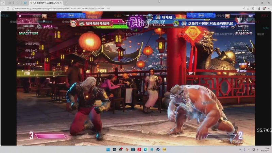The image size is (272, 153).
Task: View site info lock icon
Action: click(x=13, y=8)
